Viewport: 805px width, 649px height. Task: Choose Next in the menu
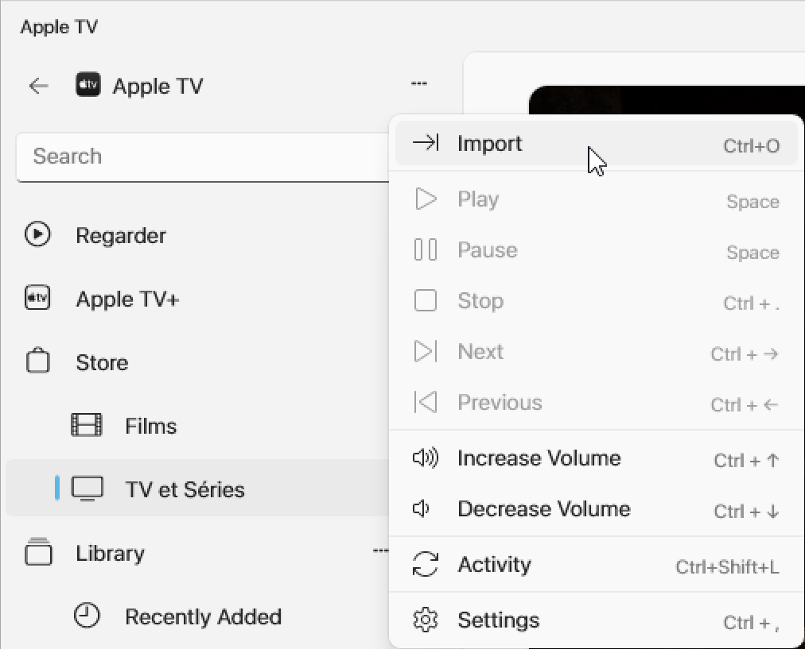(x=596, y=352)
